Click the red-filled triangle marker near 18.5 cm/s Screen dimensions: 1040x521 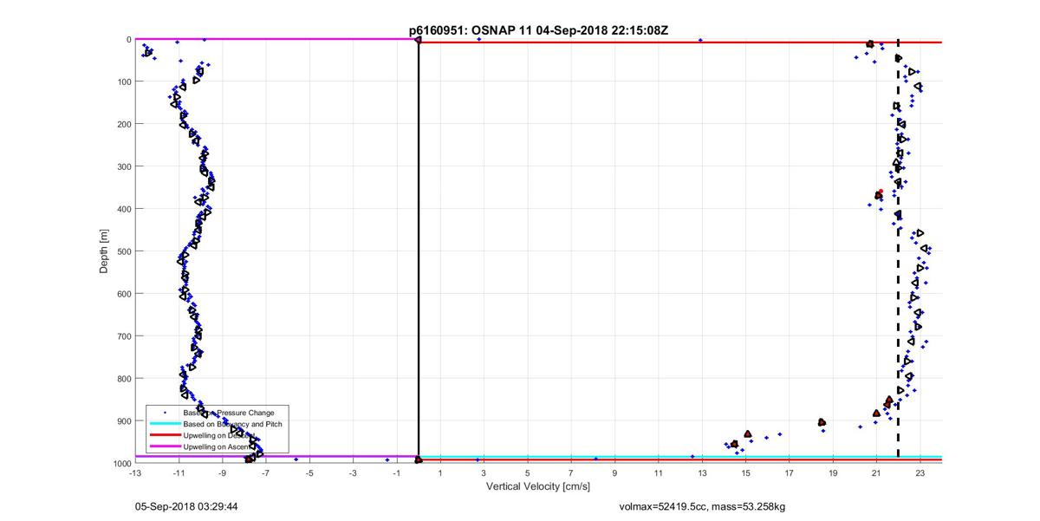822,422
